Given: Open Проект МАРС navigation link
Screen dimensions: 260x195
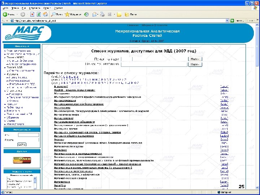Looking at the screenshot, I should point(15,57).
